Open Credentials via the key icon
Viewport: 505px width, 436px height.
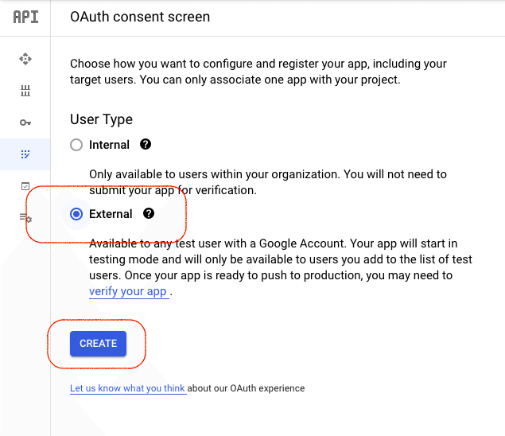(x=25, y=123)
